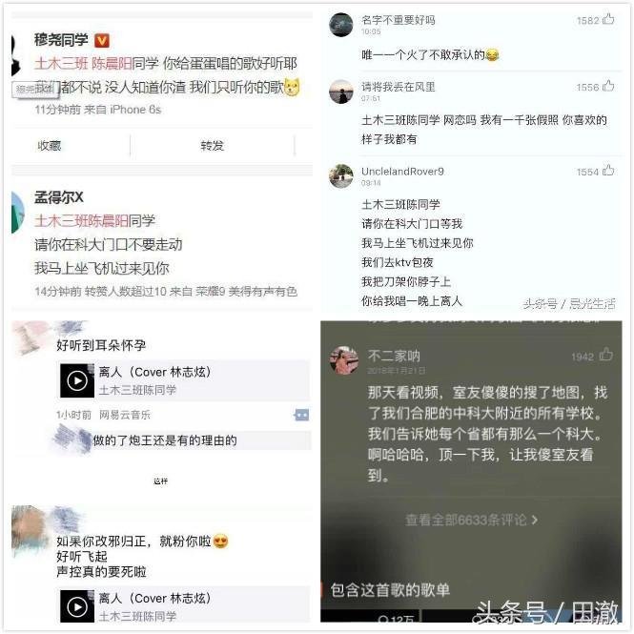Open the pink 土木三班 陈晨阳 mention link
This screenshot has width=634, height=634.
click(x=83, y=63)
